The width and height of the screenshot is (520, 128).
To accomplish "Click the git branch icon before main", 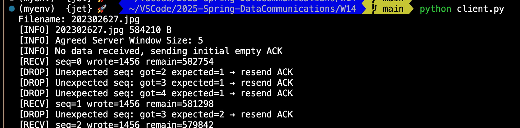I will [375, 9].
